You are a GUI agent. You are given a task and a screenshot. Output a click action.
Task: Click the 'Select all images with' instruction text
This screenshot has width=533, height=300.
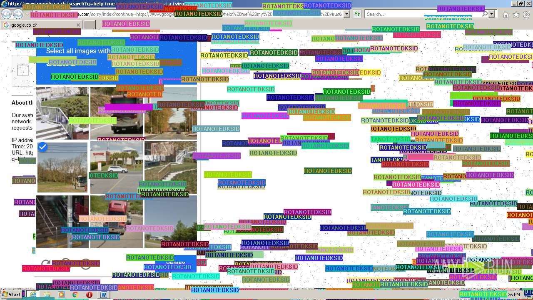tap(78, 51)
